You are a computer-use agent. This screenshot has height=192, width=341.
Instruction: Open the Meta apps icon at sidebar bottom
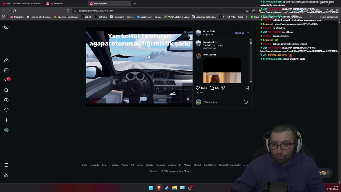(6, 175)
